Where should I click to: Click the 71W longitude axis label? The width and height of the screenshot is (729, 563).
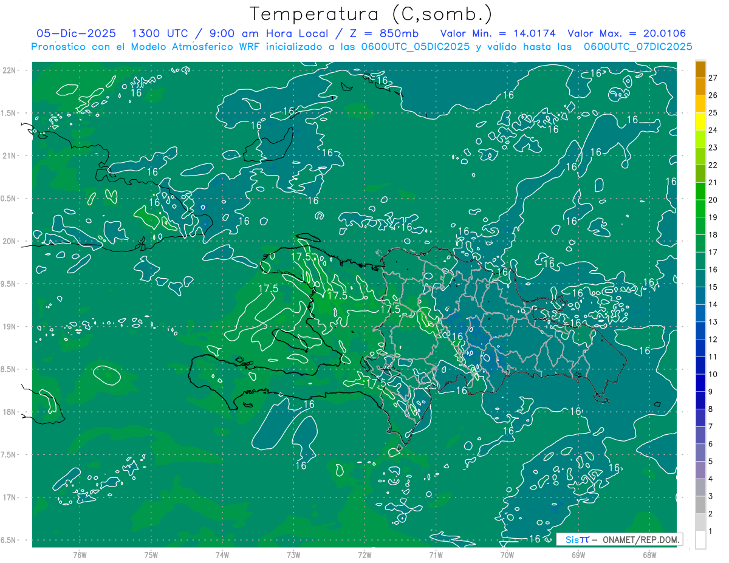tap(436, 554)
